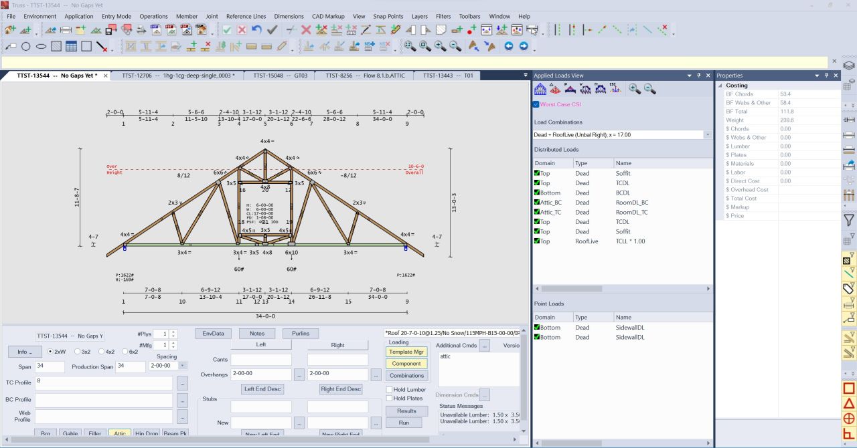Enable the Hold Lumber checkbox

[x=390, y=388]
